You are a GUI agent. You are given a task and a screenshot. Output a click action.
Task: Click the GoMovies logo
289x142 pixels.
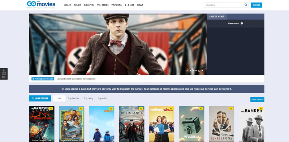click(41, 5)
